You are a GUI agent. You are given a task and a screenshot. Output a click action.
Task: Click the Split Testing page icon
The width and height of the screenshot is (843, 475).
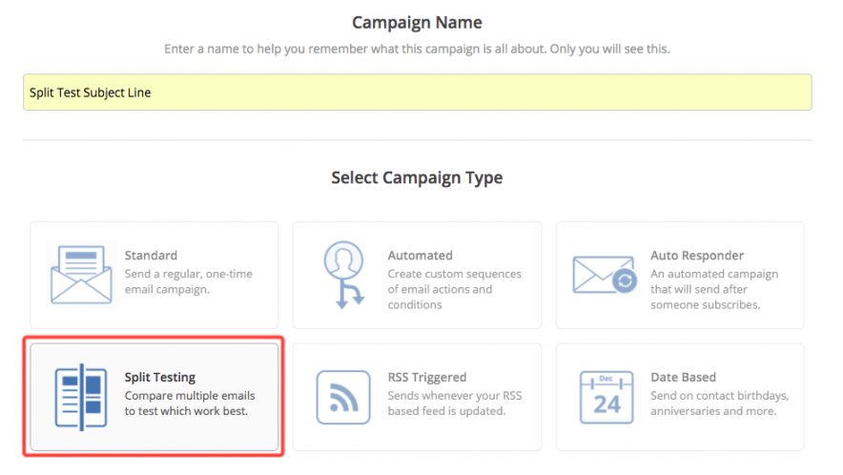point(80,397)
